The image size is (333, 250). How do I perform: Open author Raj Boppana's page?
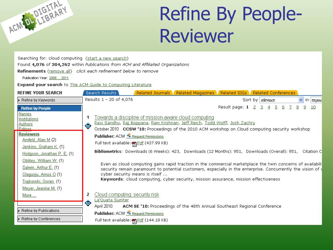(136, 123)
